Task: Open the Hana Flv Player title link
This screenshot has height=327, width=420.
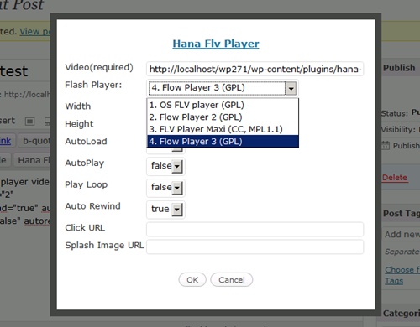Action: pos(216,44)
